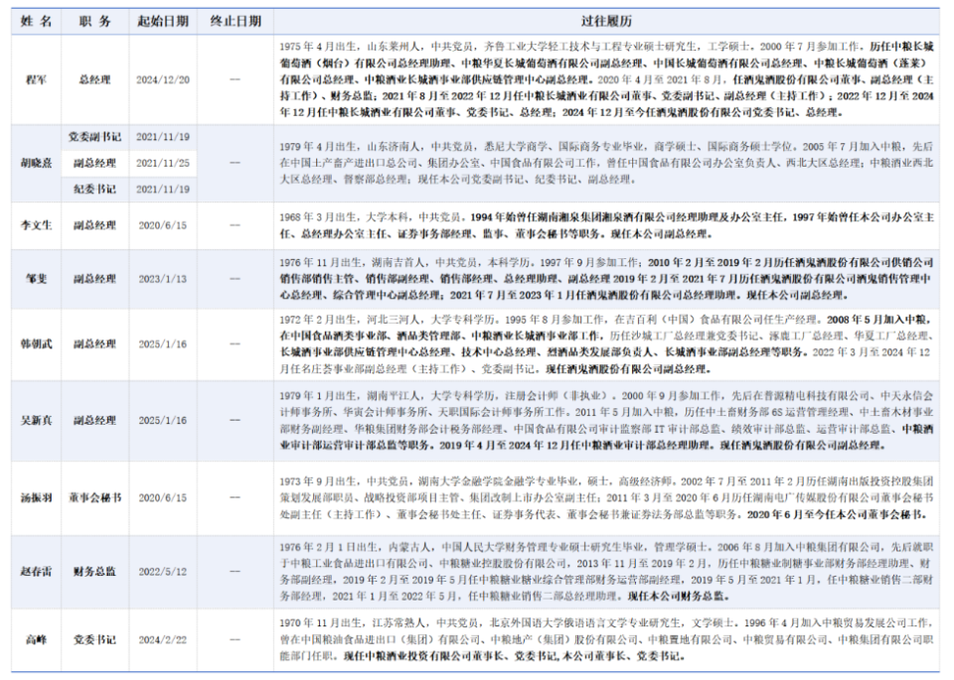Image resolution: width=954 pixels, height=680 pixels.
Task: Select the name cell 韩朝武
Action: tap(37, 343)
